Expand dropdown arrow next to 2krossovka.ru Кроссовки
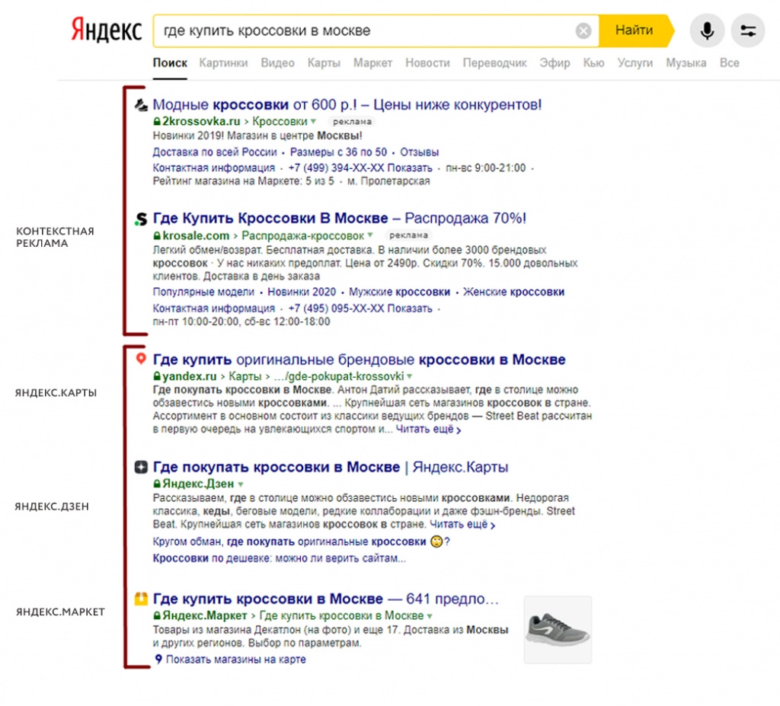Viewport: 780px width, 706px height. coord(313,121)
